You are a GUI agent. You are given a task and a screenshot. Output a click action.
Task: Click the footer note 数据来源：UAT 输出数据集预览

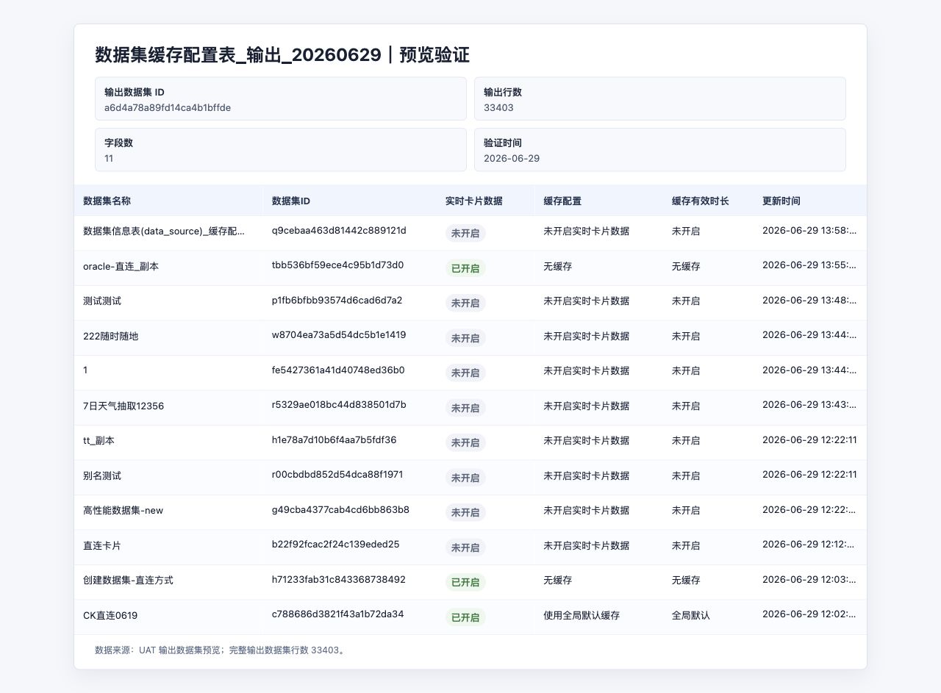(158, 650)
